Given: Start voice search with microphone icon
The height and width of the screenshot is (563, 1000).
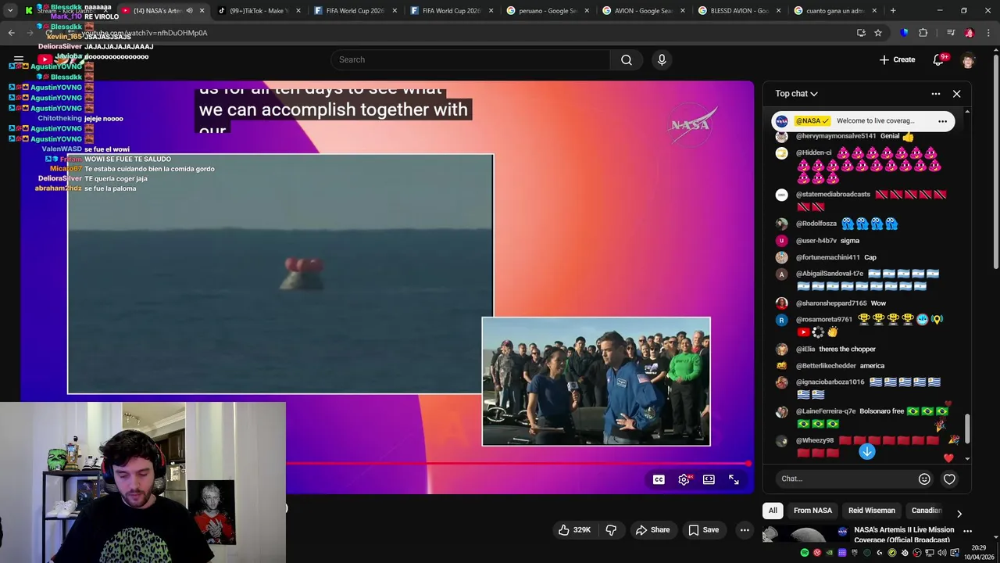Looking at the screenshot, I should tap(662, 59).
